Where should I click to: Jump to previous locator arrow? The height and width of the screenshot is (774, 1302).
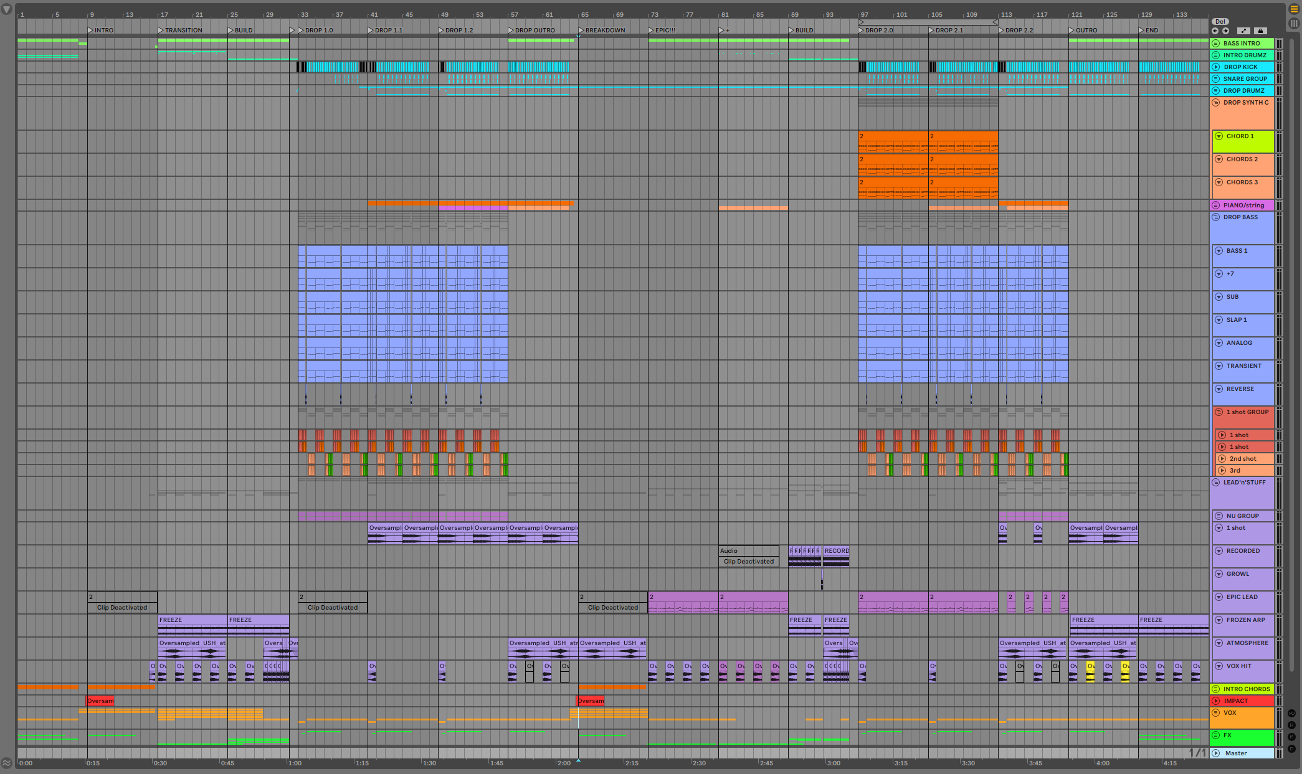point(1215,31)
